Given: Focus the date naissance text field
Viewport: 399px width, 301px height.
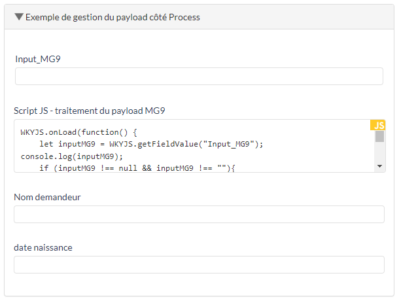Looking at the screenshot, I should pos(199,265).
